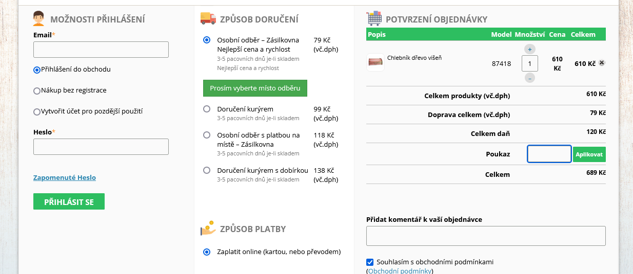Open the Zapomenuté Heslo link

(65, 178)
